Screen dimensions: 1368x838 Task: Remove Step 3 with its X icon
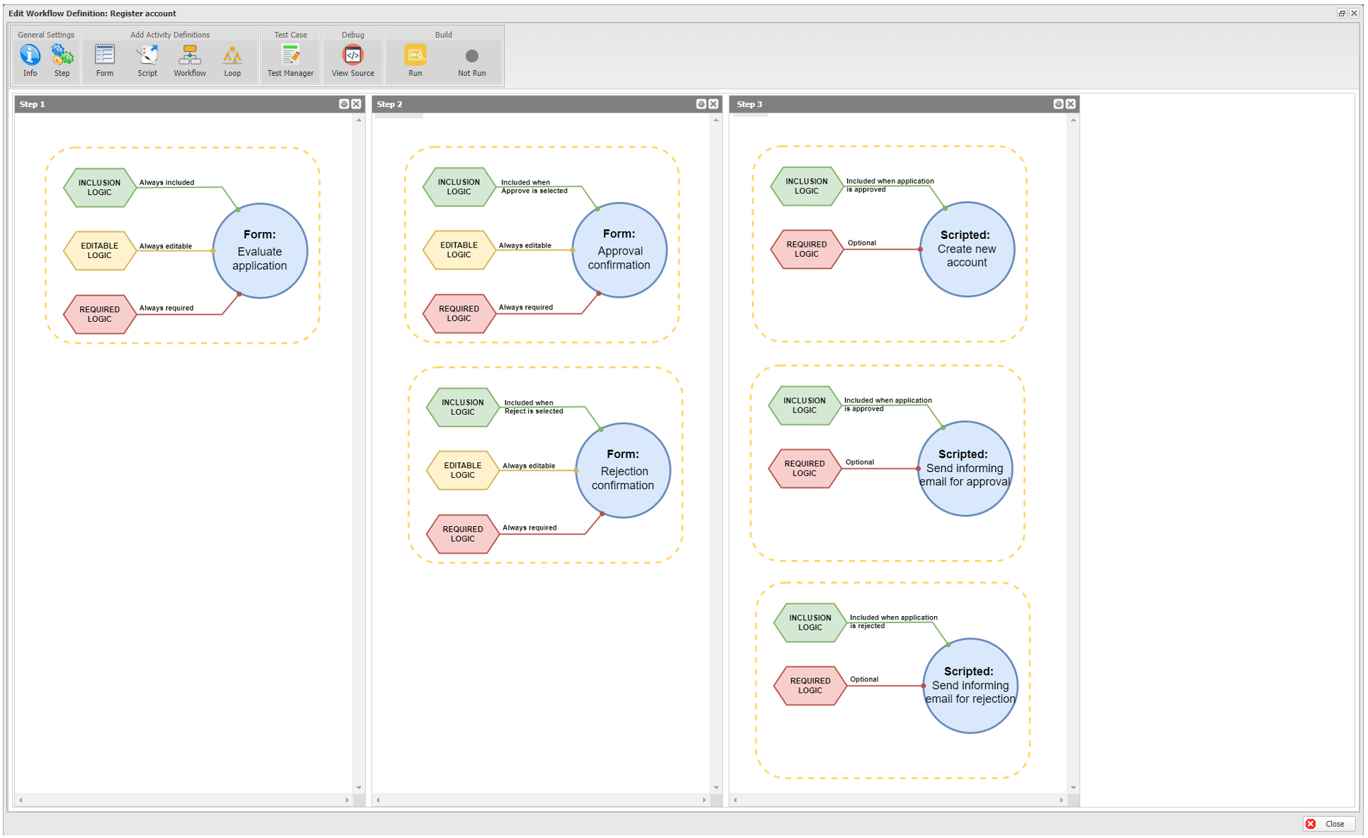click(1071, 104)
